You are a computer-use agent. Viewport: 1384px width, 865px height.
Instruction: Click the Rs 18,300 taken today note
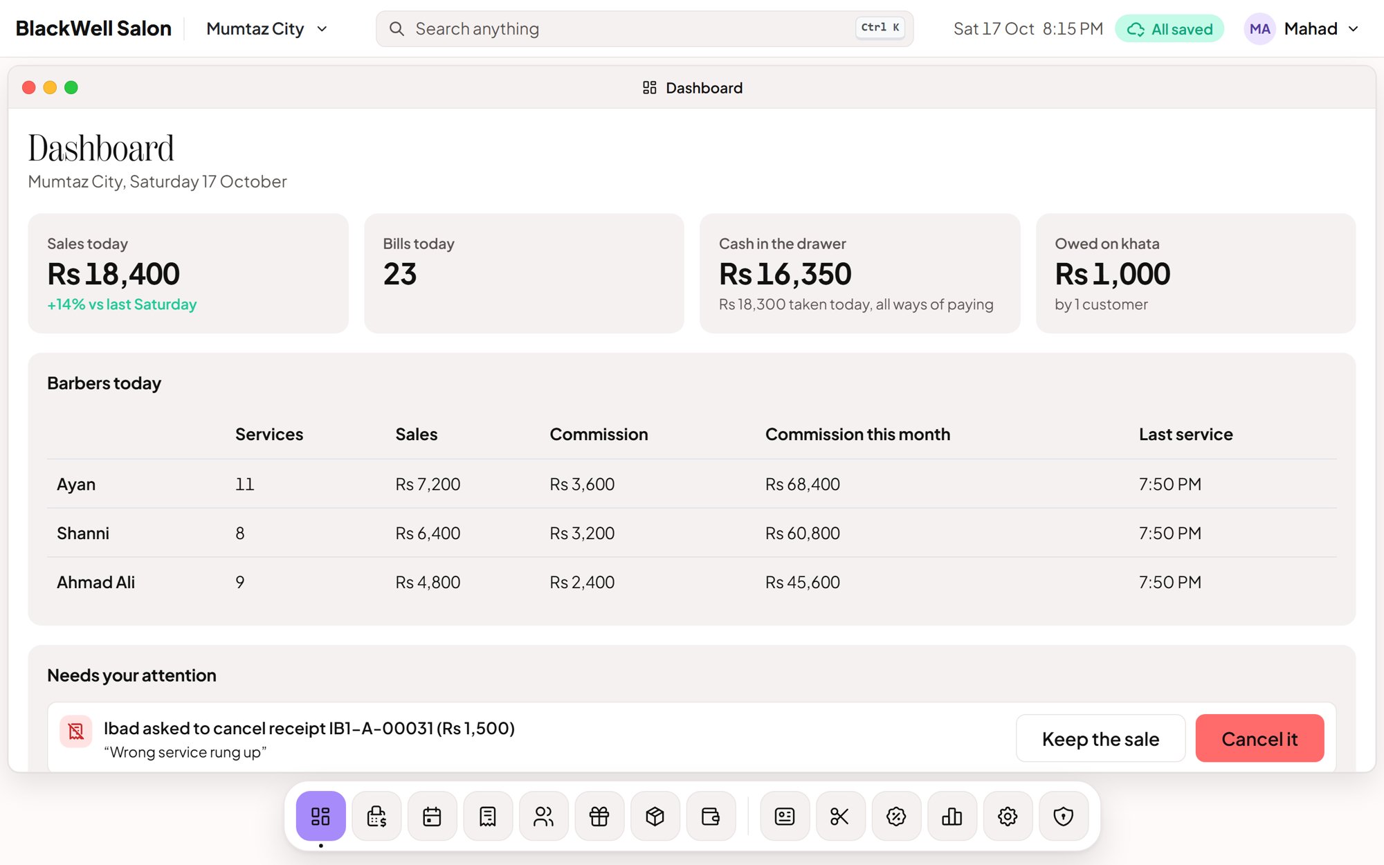pos(856,304)
